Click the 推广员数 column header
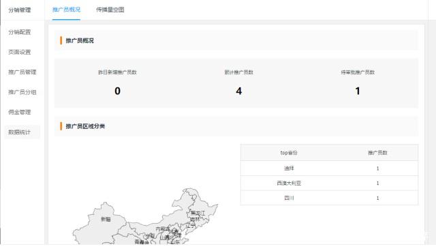Image resolution: width=436 pixels, height=249 pixels. point(377,153)
